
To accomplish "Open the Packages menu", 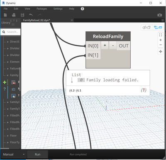I will coord(42,9).
